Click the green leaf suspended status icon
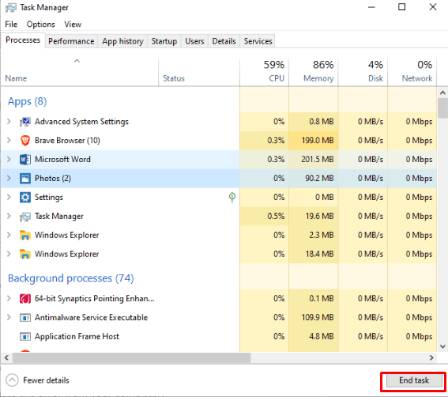448x397 pixels. pos(232,197)
